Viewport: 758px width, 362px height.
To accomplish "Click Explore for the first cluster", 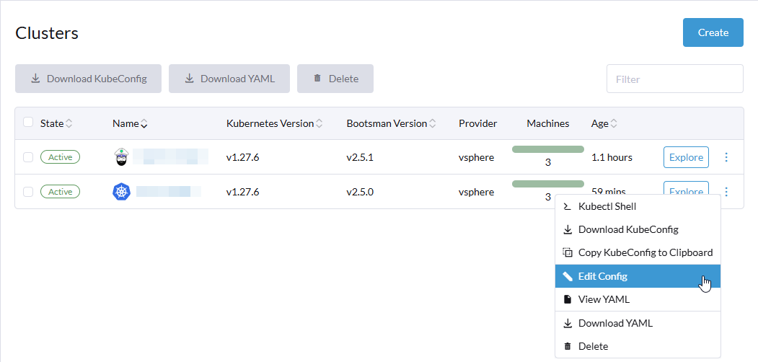I will tap(686, 157).
